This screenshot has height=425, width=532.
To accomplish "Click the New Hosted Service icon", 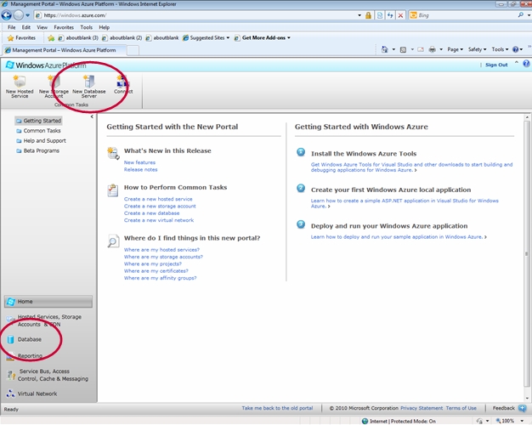I will (20, 82).
